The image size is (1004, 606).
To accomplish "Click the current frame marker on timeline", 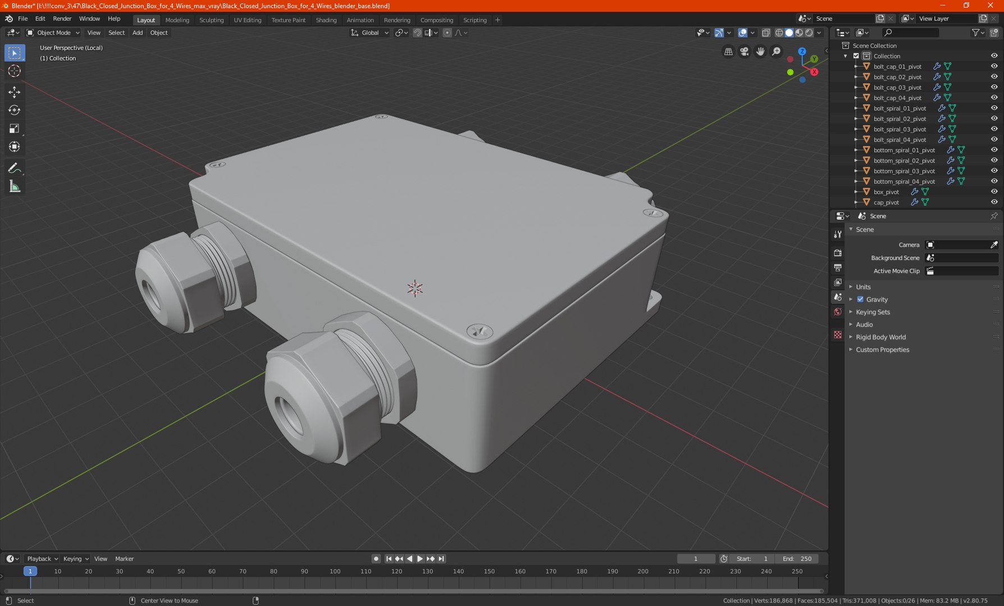I will tap(30, 571).
